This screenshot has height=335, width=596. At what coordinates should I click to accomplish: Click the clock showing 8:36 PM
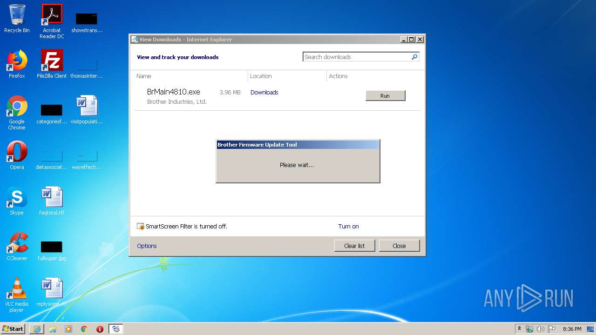coord(572,329)
